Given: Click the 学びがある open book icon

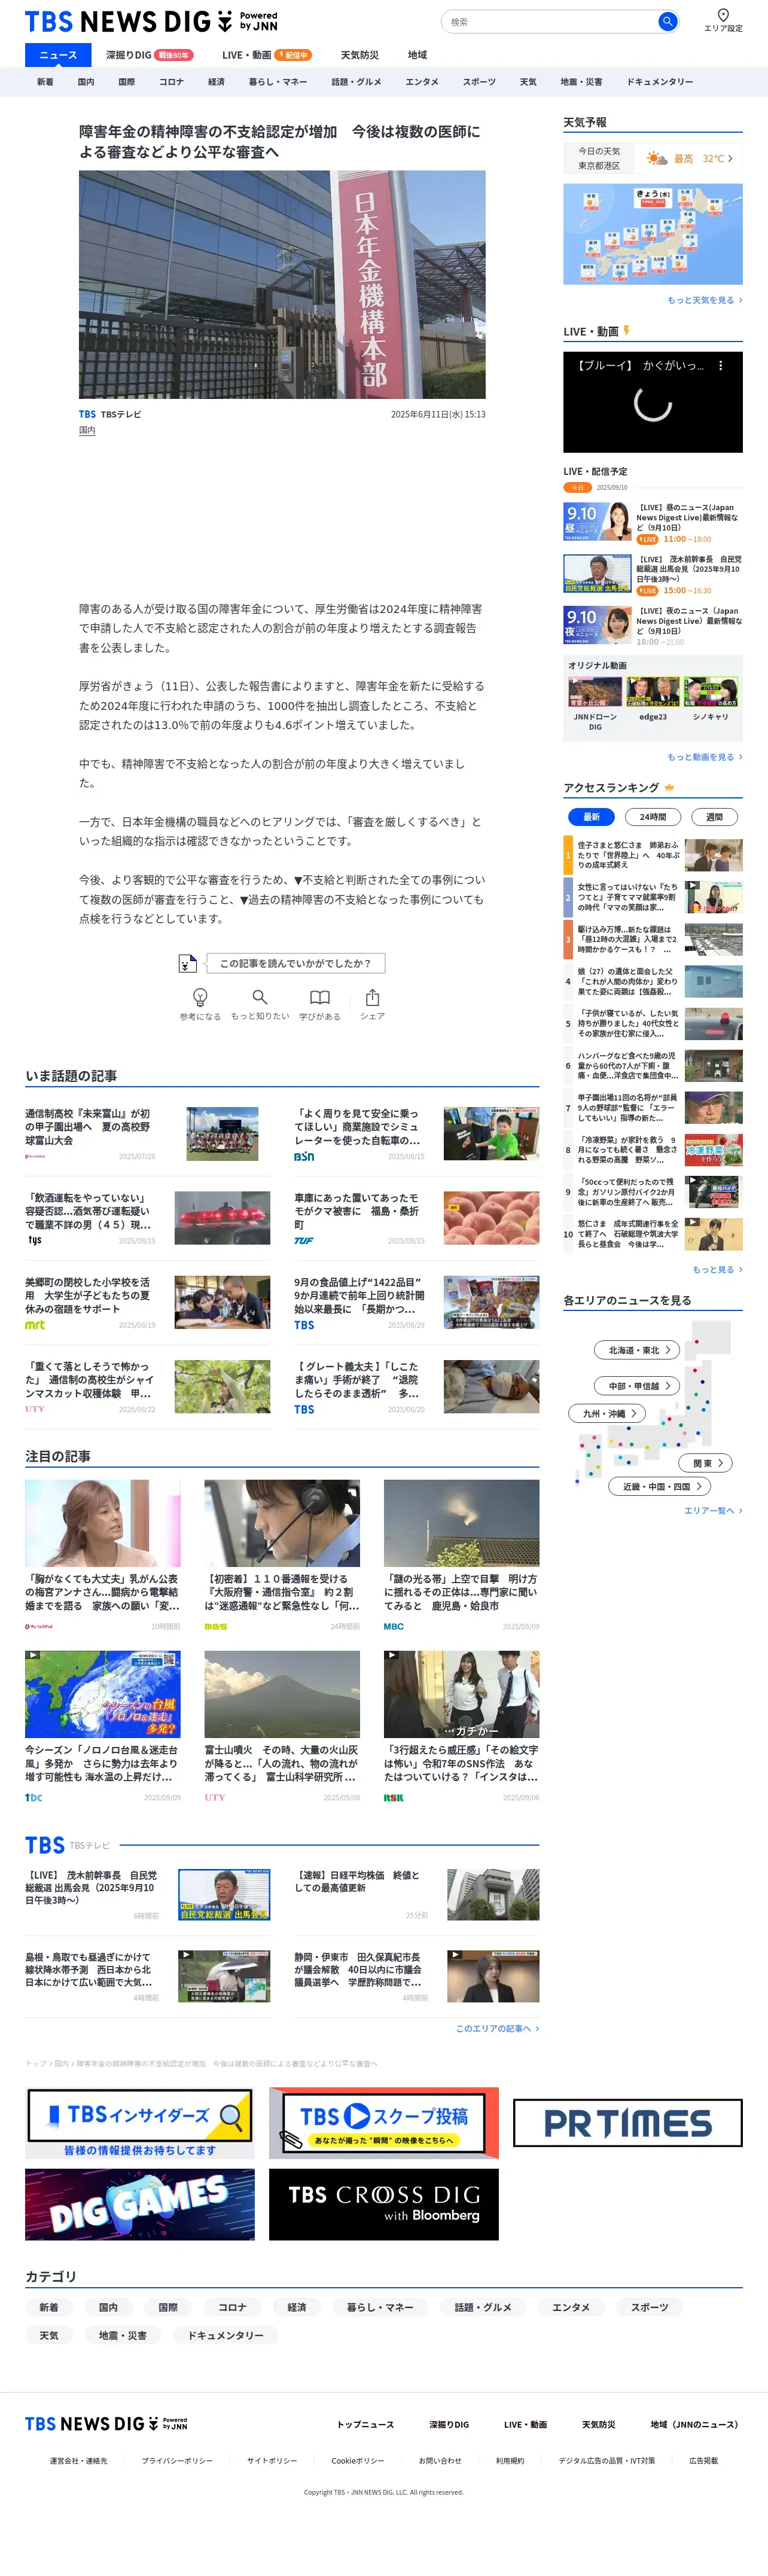Looking at the screenshot, I should point(319,997).
